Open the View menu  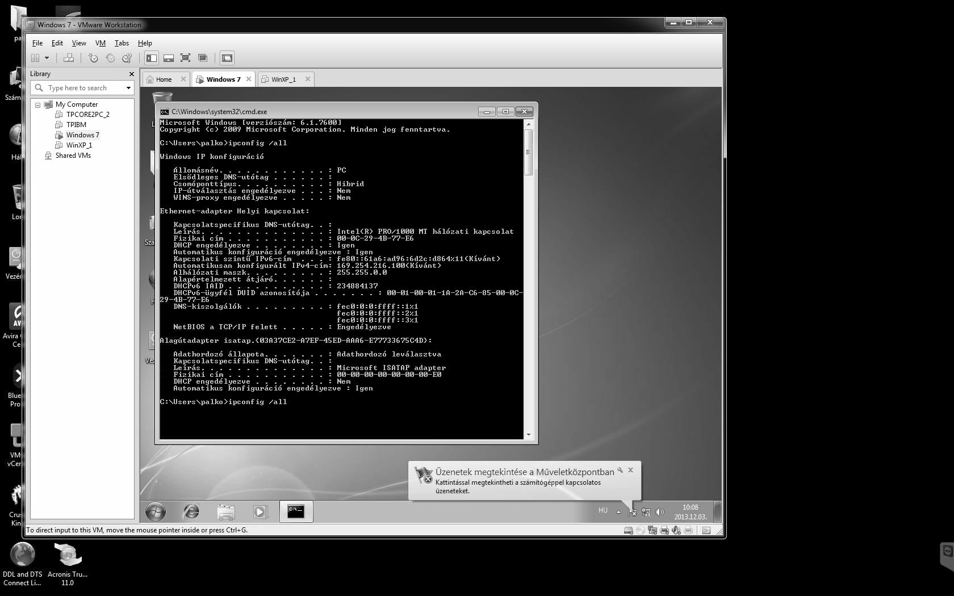(79, 43)
